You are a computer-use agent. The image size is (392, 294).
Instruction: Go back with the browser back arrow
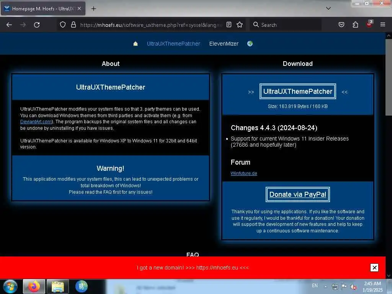pos(9,25)
